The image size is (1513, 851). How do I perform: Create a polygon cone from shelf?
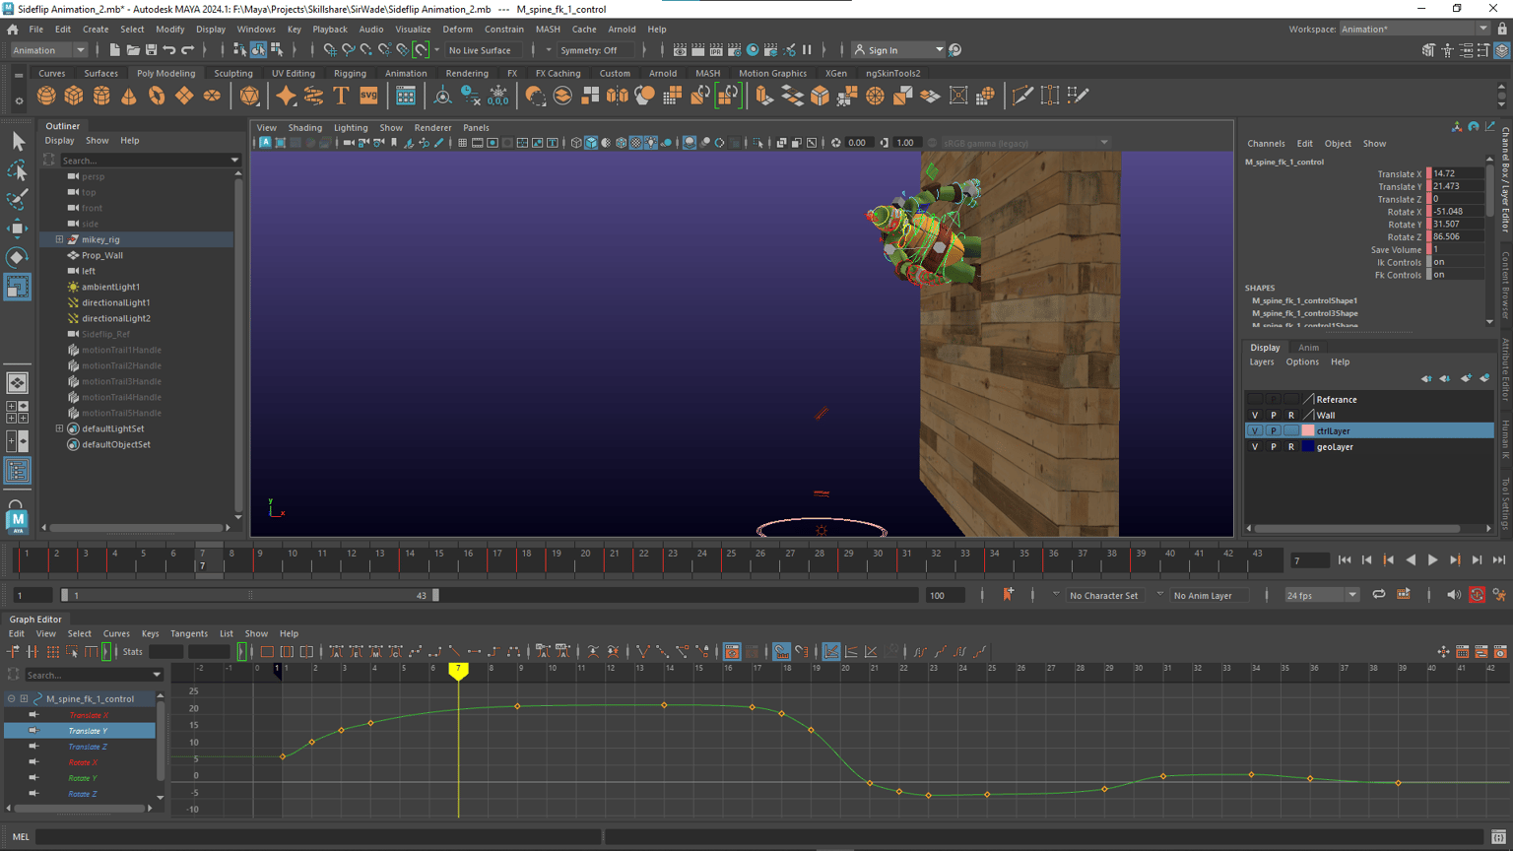[129, 96]
